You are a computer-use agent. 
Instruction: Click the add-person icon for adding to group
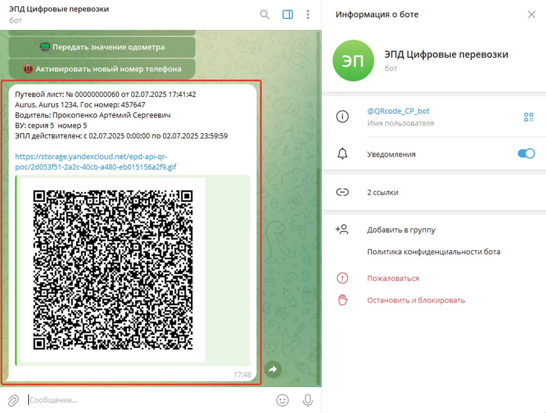(x=342, y=230)
